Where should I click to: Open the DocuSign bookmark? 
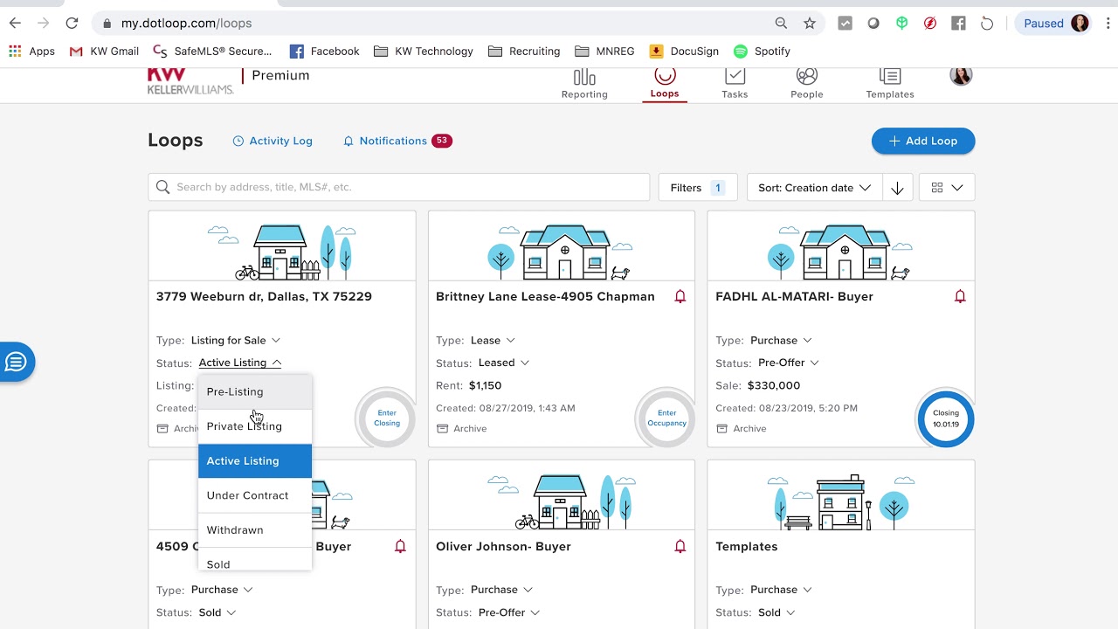coord(684,52)
